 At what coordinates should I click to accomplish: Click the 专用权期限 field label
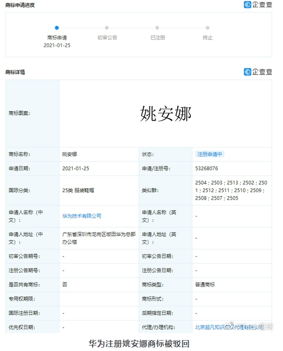pos(22,299)
